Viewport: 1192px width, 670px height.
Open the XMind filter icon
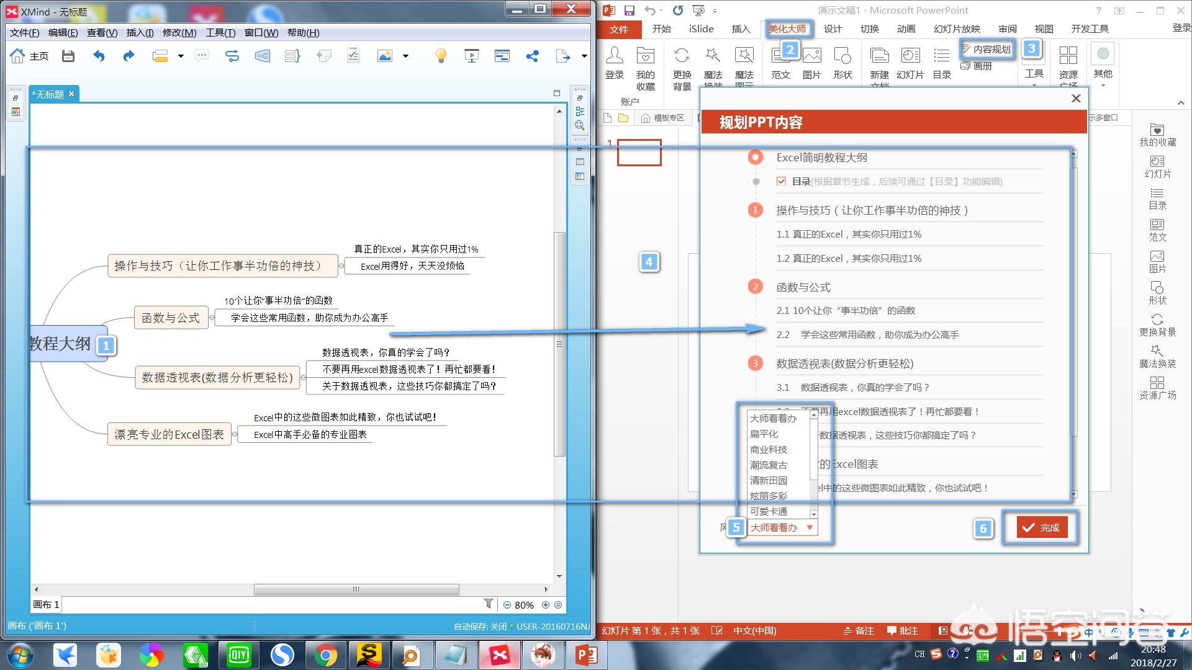489,604
